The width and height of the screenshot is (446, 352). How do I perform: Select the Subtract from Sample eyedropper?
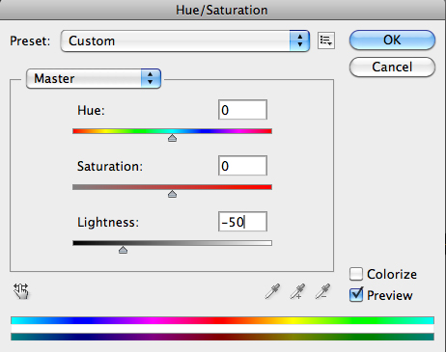[x=322, y=291]
